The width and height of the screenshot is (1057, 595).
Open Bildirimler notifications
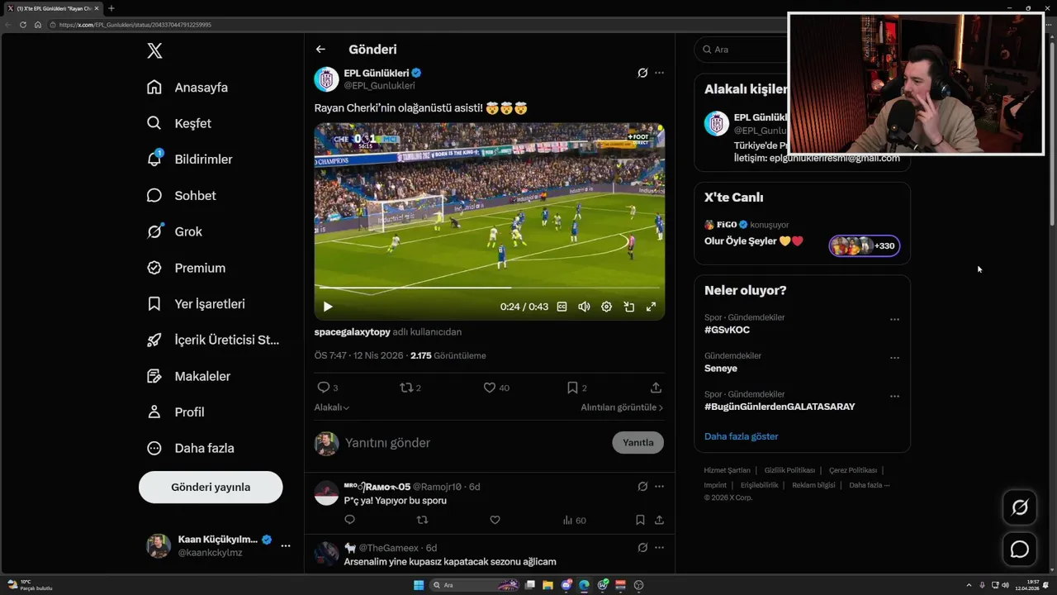pos(190,159)
